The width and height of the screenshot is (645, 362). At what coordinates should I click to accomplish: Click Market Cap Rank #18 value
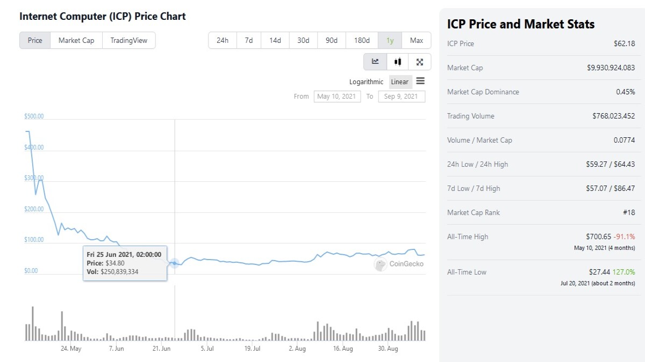point(629,212)
